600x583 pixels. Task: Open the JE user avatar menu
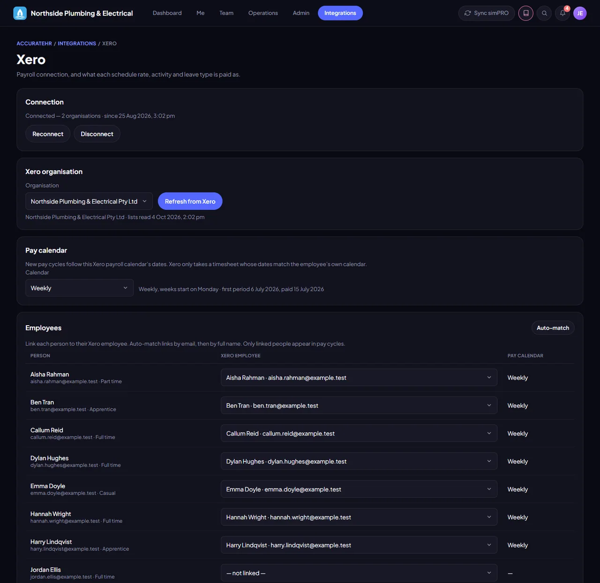click(x=580, y=13)
